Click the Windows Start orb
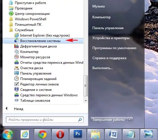Screen dimensions: 158x140 pos(8,135)
